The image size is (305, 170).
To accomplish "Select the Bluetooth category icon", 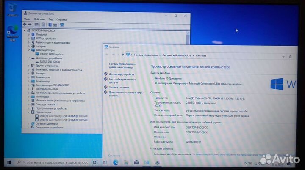I will click(x=33, y=34).
